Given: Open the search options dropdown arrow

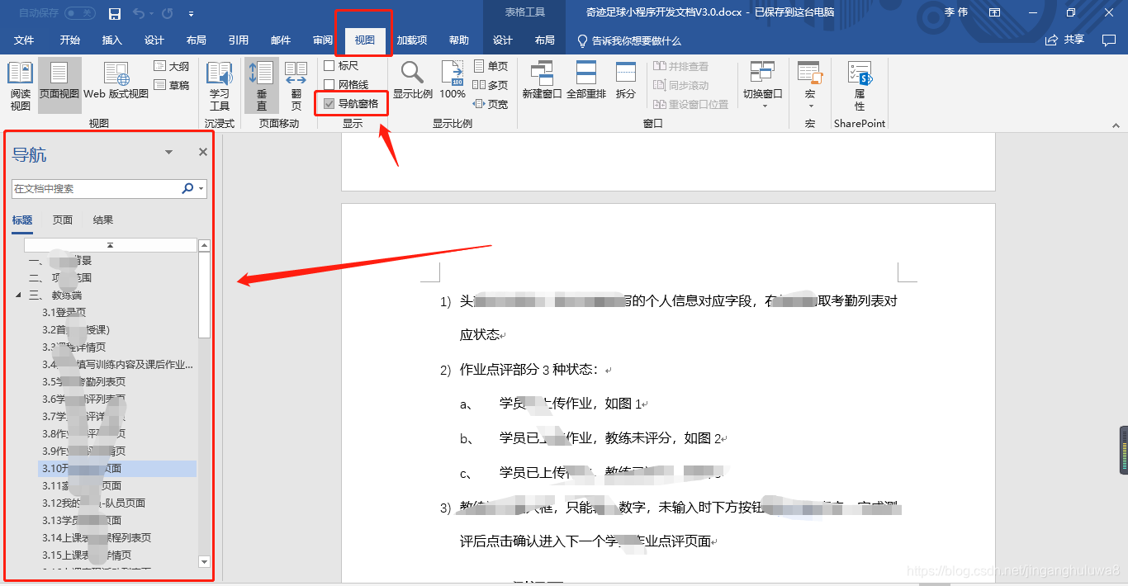Looking at the screenshot, I should (x=201, y=189).
